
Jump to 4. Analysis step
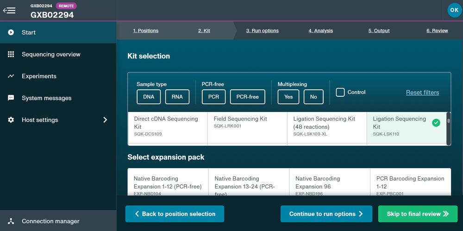click(x=321, y=31)
